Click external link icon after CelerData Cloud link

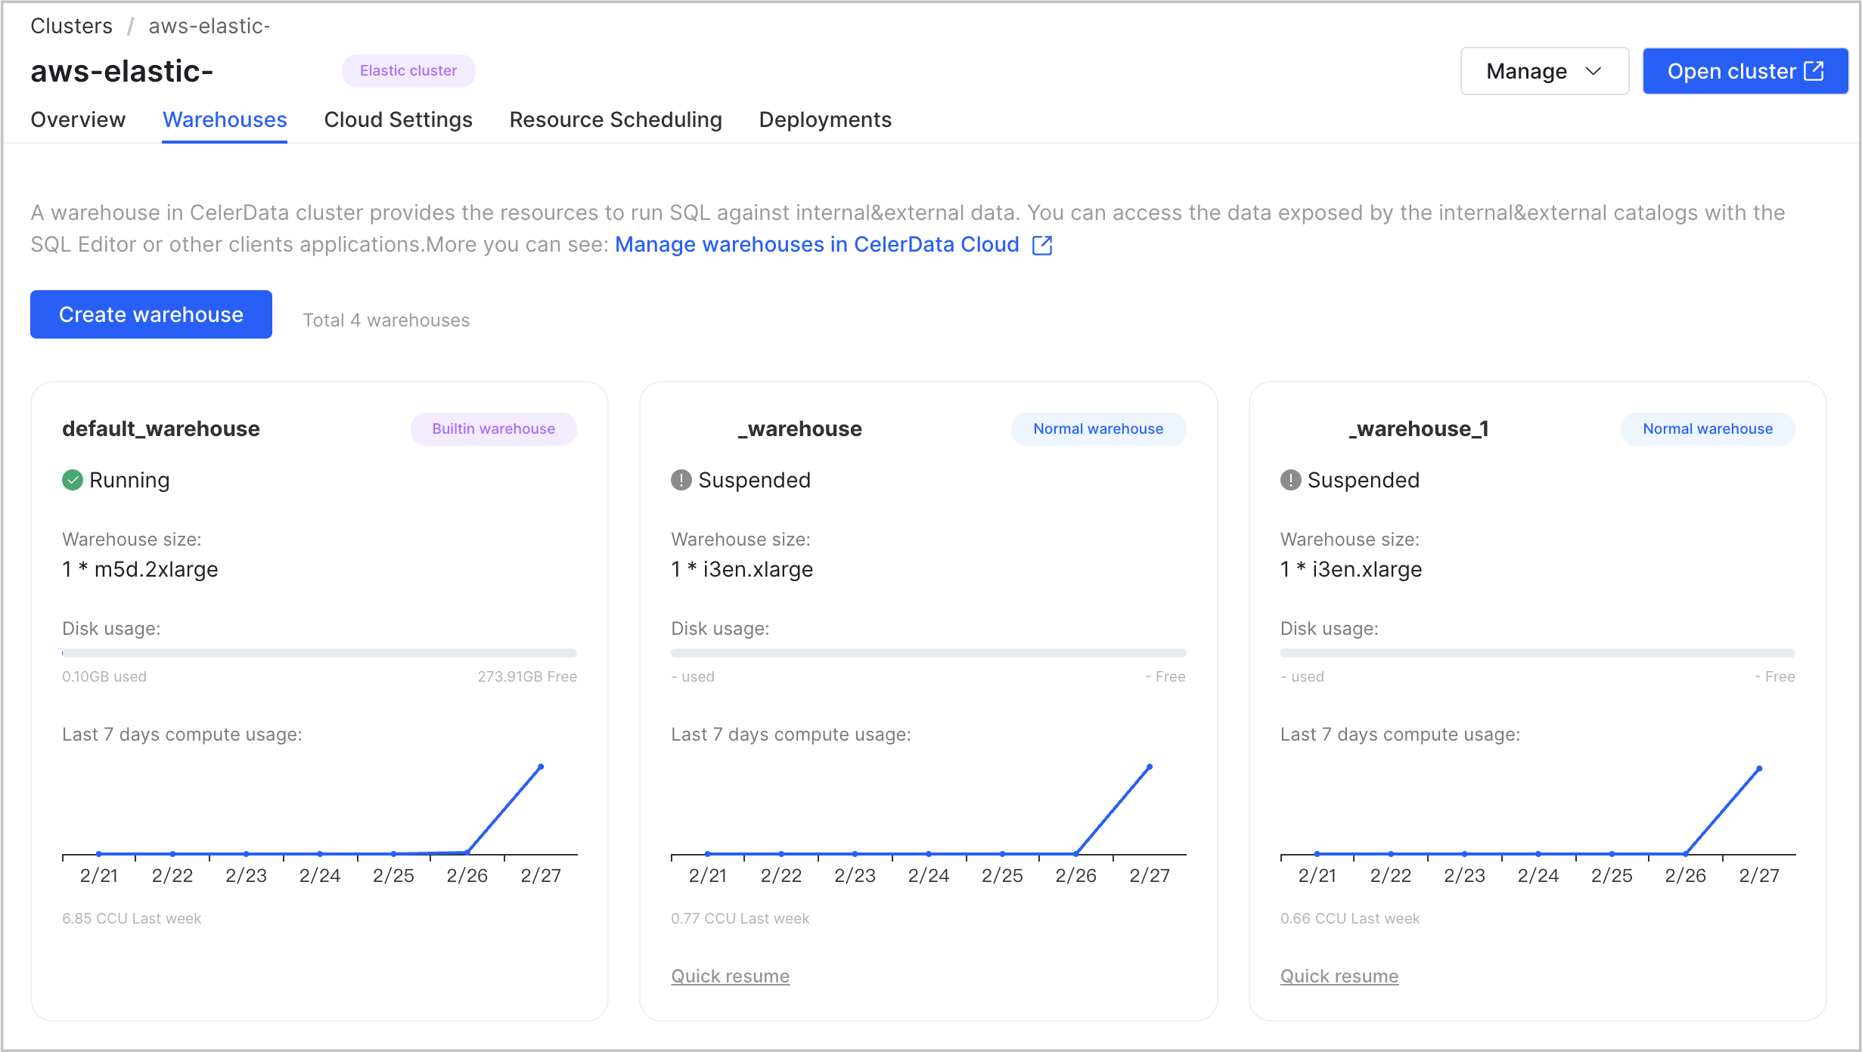pos(1042,245)
